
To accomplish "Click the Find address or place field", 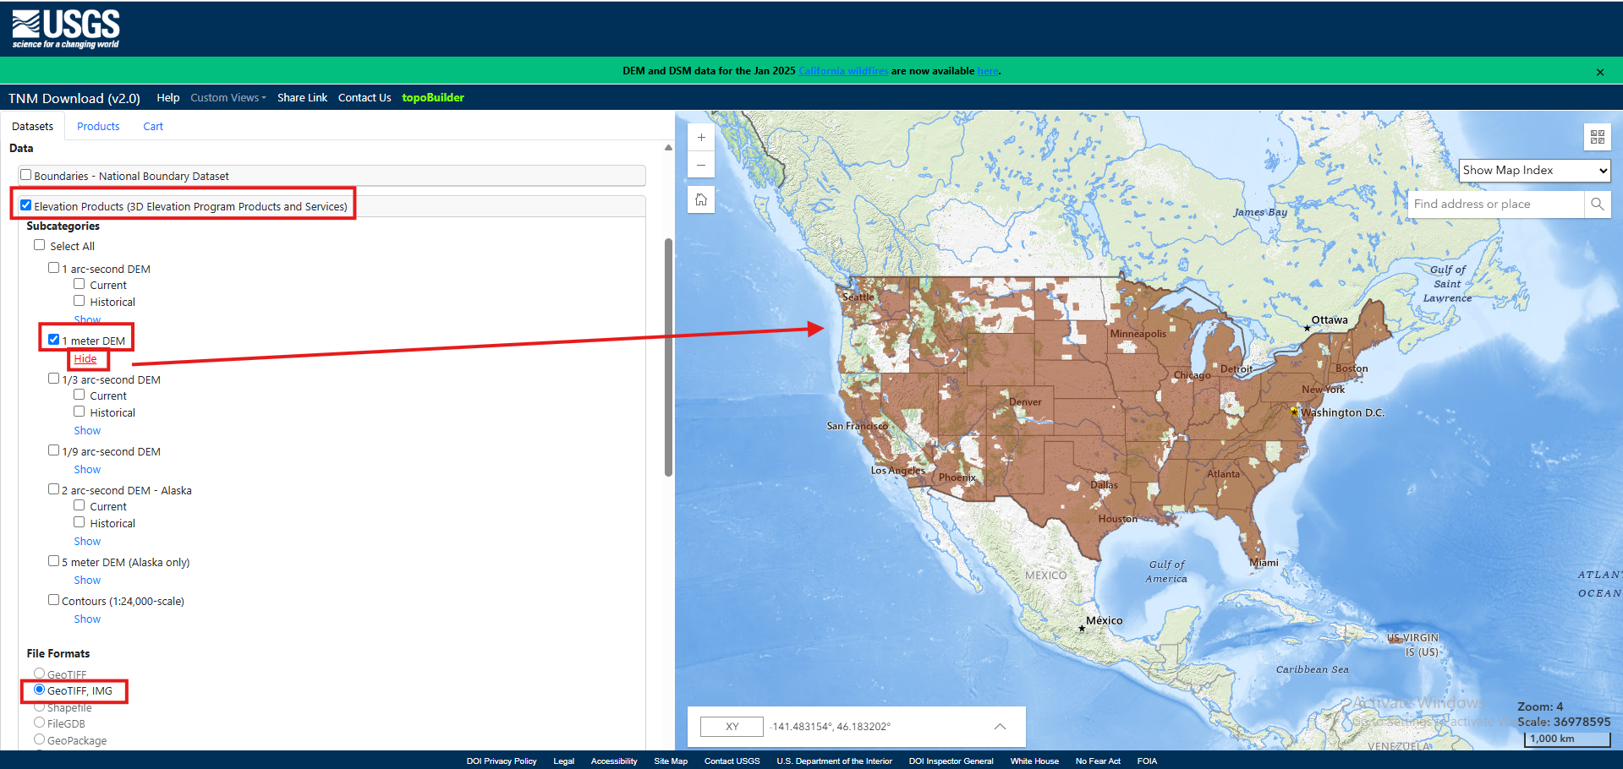I will pos(1495,205).
